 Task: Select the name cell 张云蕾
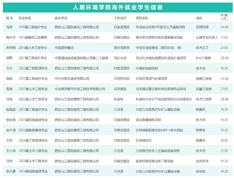(11, 172)
